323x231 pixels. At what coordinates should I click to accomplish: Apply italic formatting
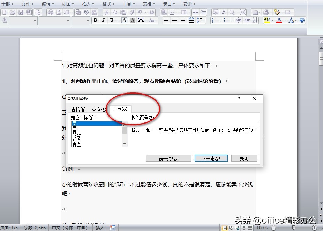103,20
